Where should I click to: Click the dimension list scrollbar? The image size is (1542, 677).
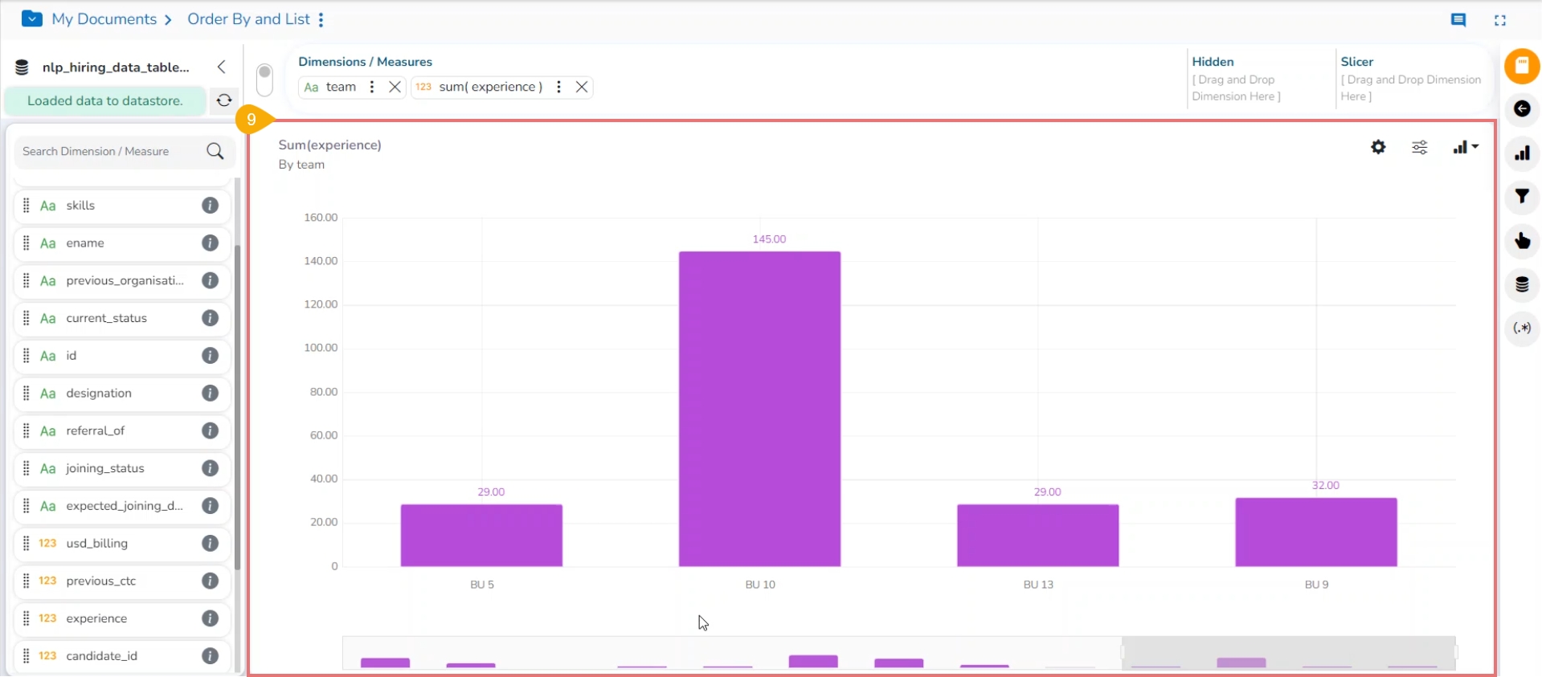click(238, 408)
